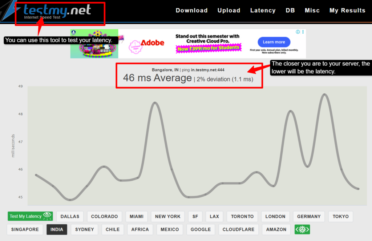The width and height of the screenshot is (372, 241).
Task: Open the Misc menu
Action: coord(312,11)
